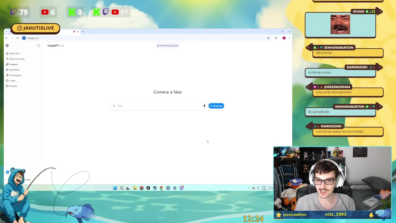Click Encerrar to end voice mode
396x223 pixels.
click(216, 106)
